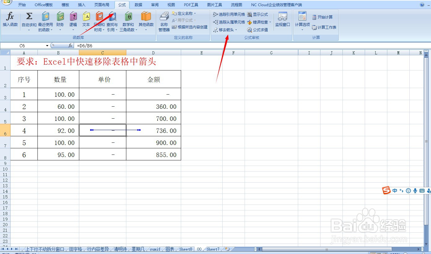431x254 pixels.
Task: Open the 其他函数 (More Functions) list
Action: 146,22
